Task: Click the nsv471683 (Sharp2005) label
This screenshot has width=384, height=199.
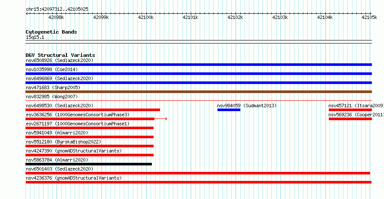Action: [53, 87]
